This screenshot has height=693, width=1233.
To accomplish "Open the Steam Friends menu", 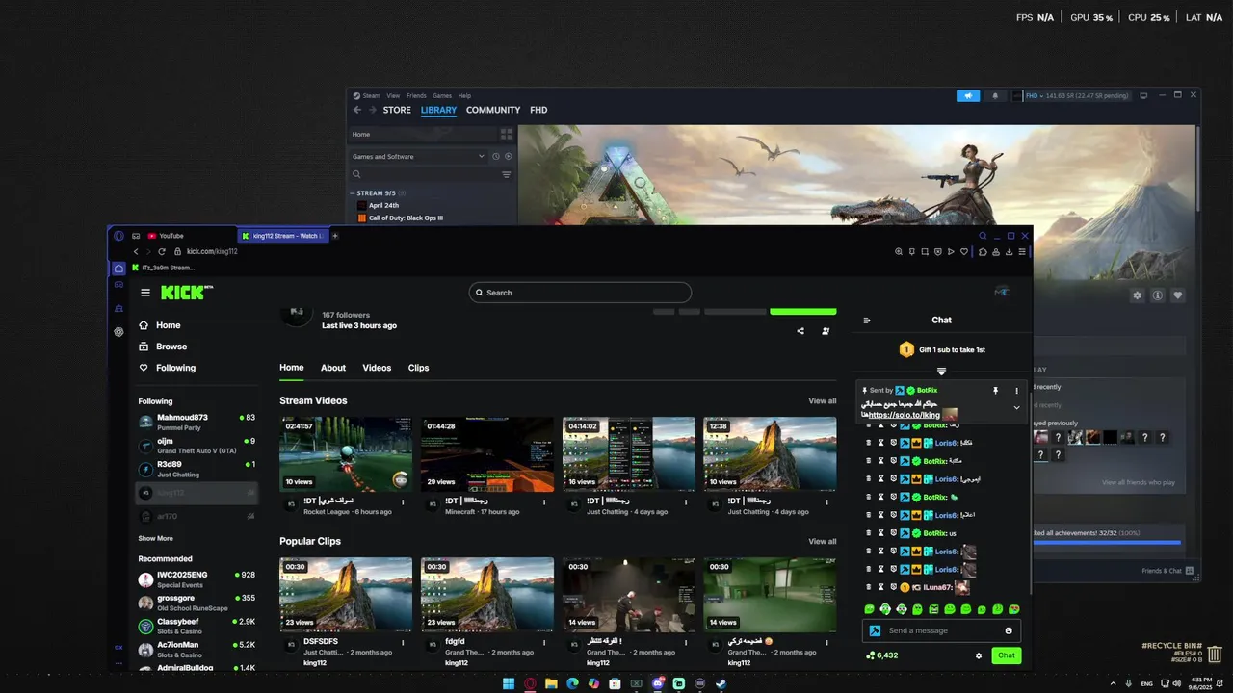I will click(x=416, y=96).
